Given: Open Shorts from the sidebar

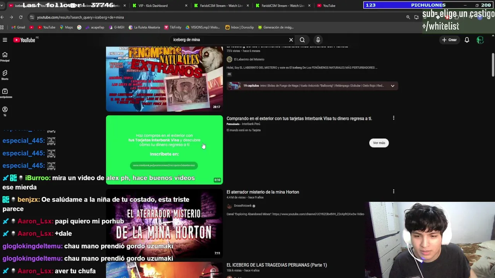Looking at the screenshot, I should (x=5, y=75).
